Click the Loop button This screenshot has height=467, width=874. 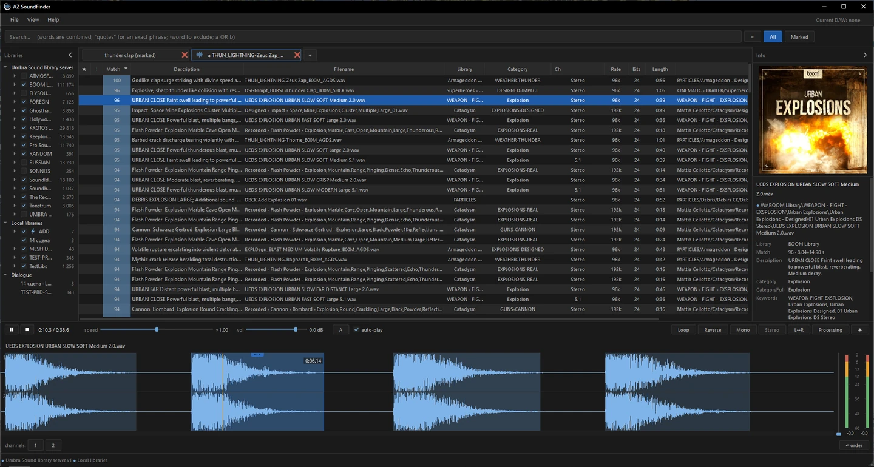click(x=683, y=330)
